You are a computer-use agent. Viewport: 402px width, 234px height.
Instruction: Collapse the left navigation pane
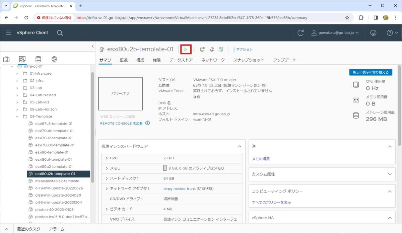coord(93,46)
